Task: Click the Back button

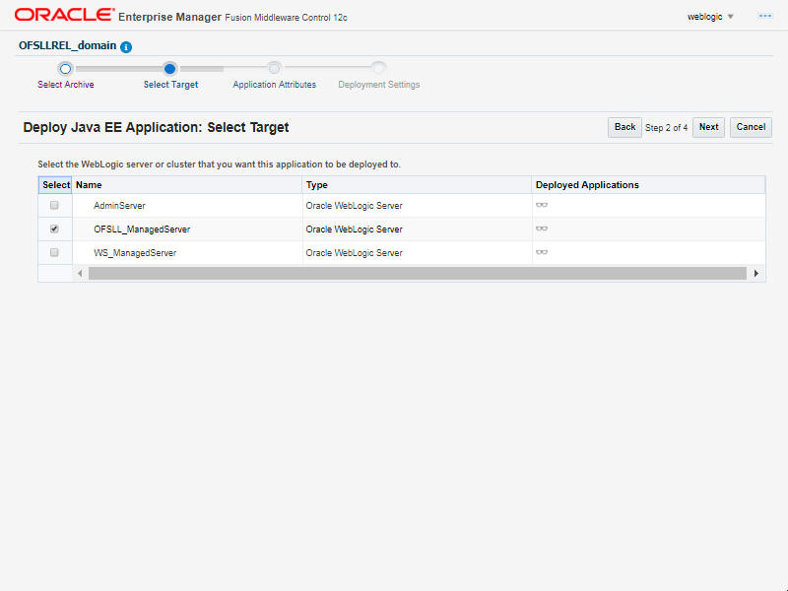Action: (624, 127)
